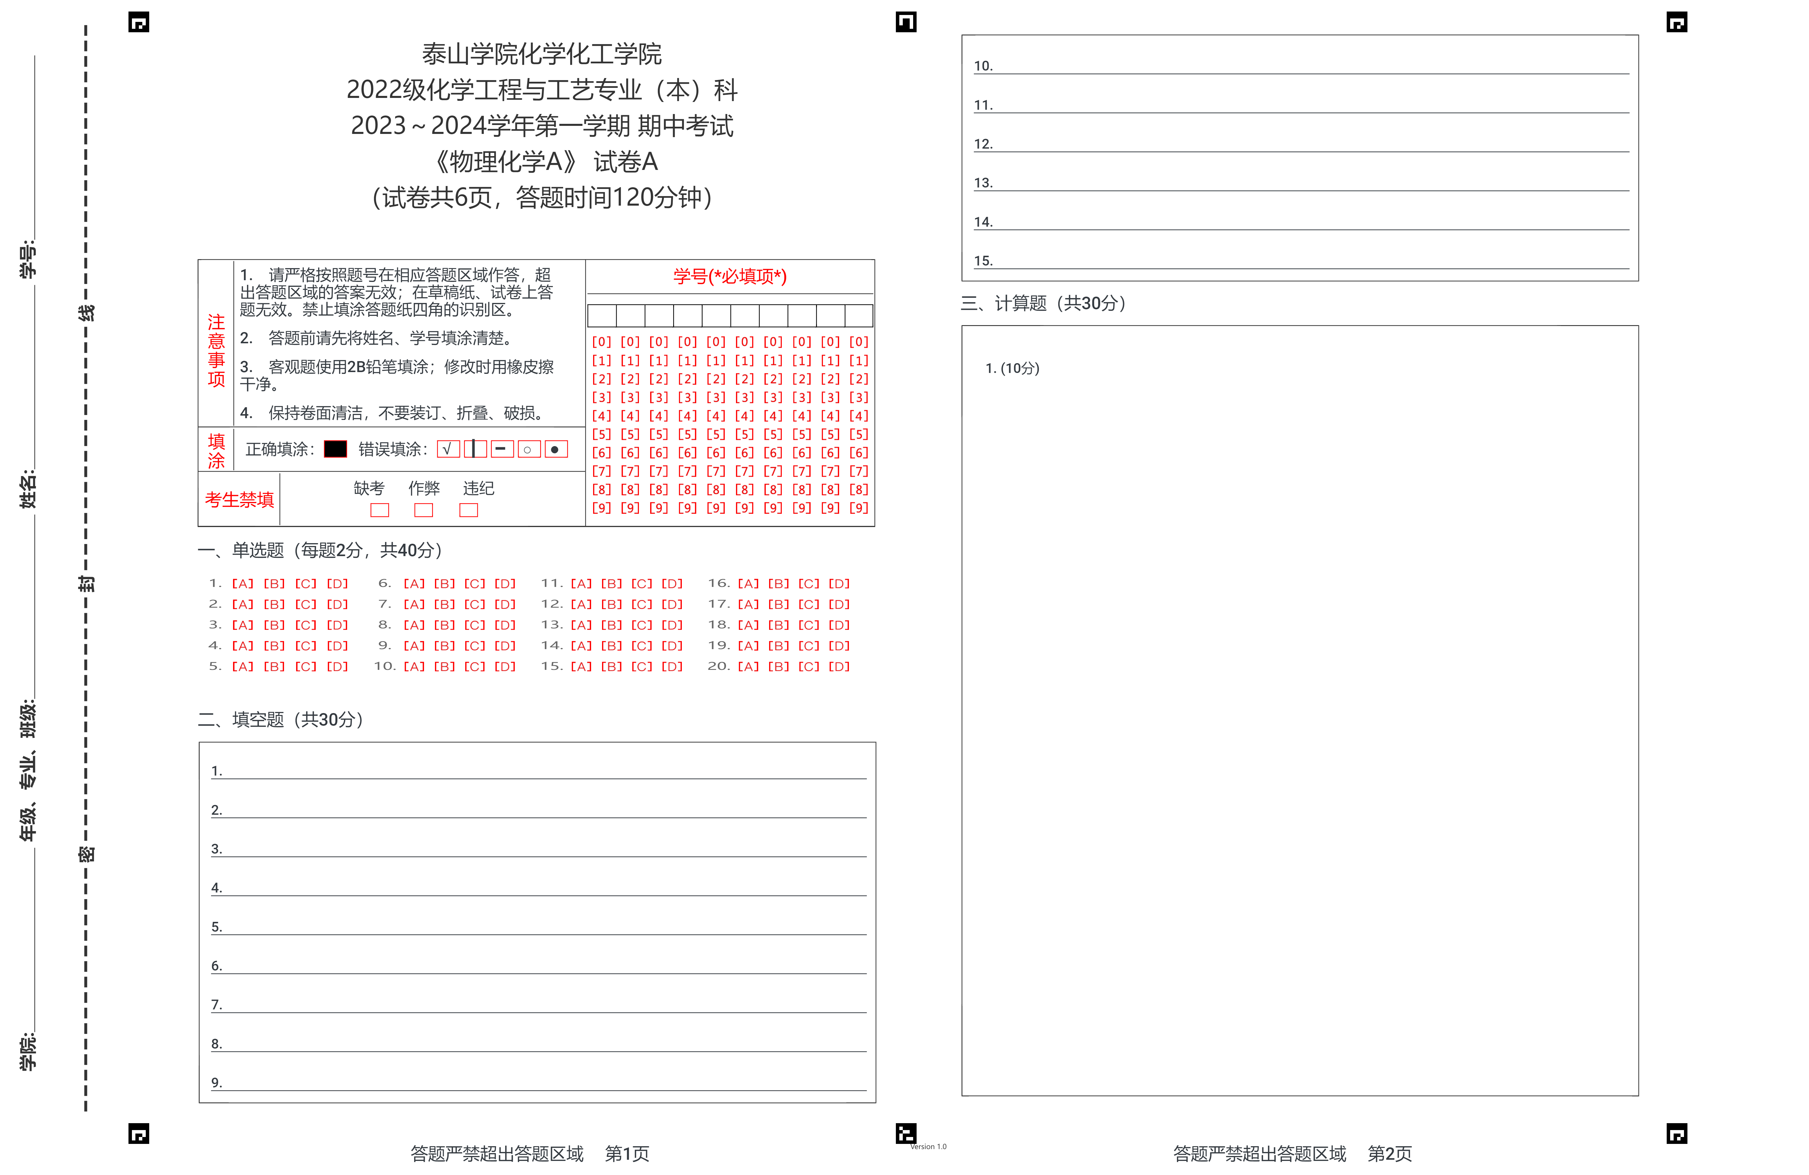This screenshot has height=1175, width=1809.
Task: Click the top-center page alignment marker
Action: (x=906, y=22)
